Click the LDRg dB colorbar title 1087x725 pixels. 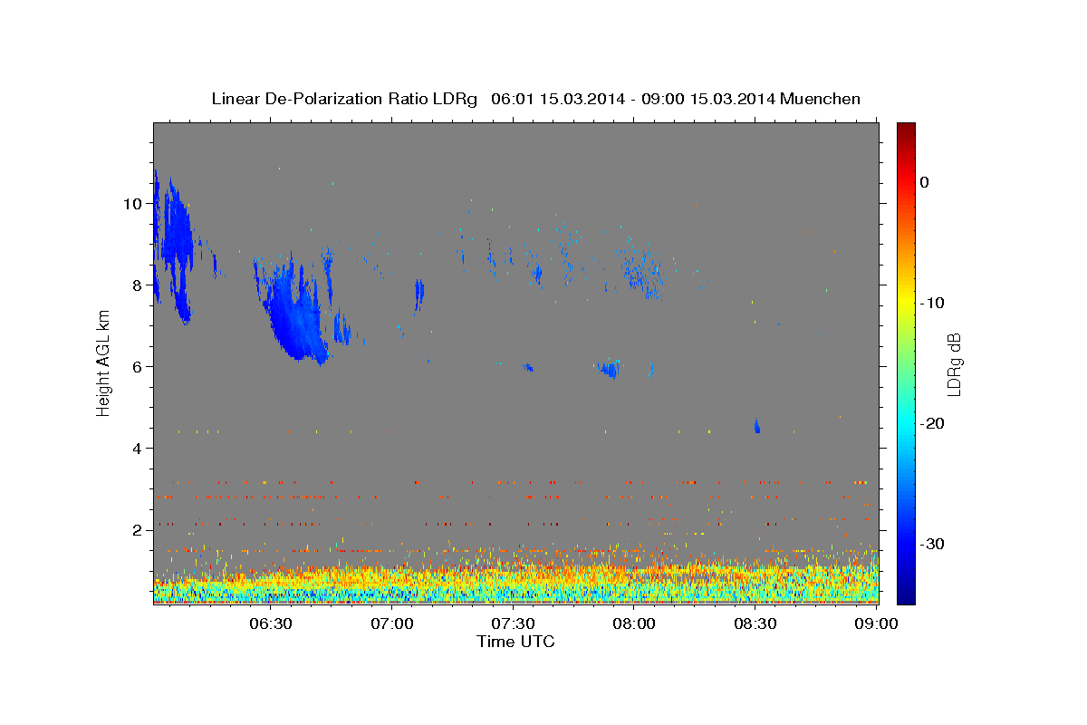pyautogui.click(x=954, y=363)
